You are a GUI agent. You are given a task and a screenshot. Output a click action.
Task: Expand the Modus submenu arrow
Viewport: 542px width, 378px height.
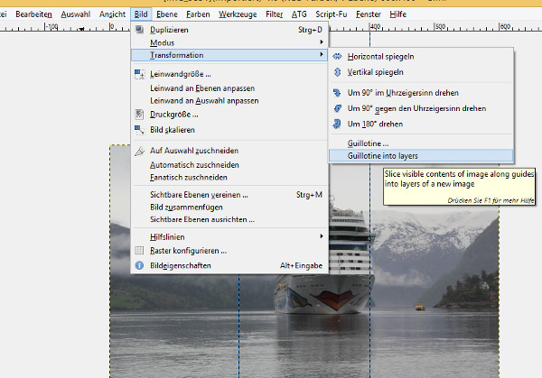pyautogui.click(x=322, y=42)
